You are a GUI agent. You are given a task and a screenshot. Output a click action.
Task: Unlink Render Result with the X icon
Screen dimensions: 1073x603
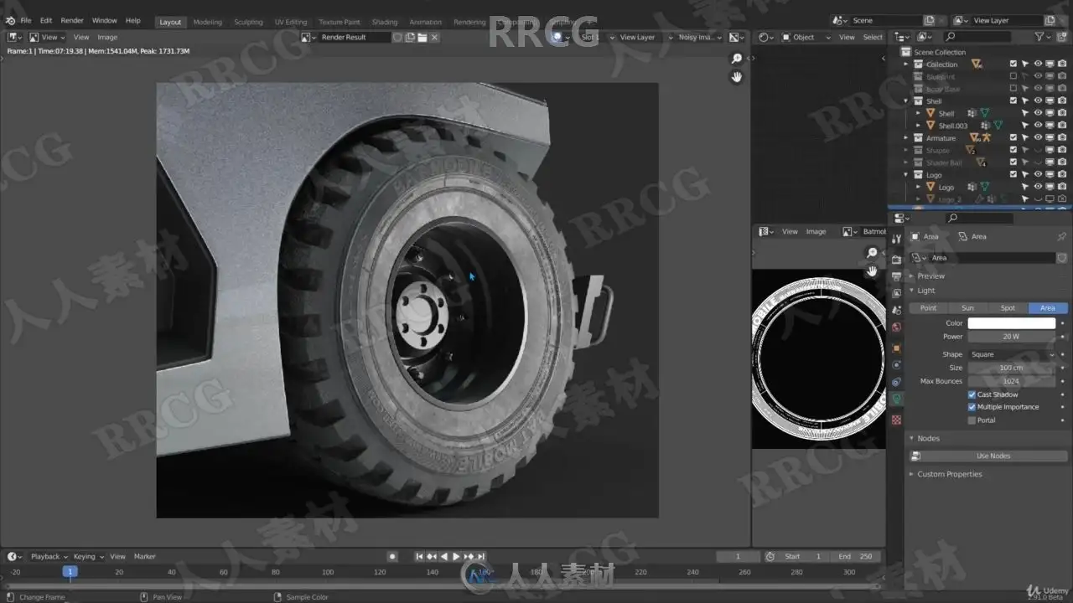[434, 38]
